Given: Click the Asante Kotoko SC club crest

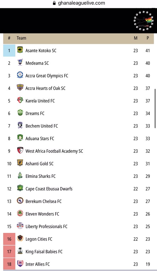Looking at the screenshot, I should click(x=20, y=50).
